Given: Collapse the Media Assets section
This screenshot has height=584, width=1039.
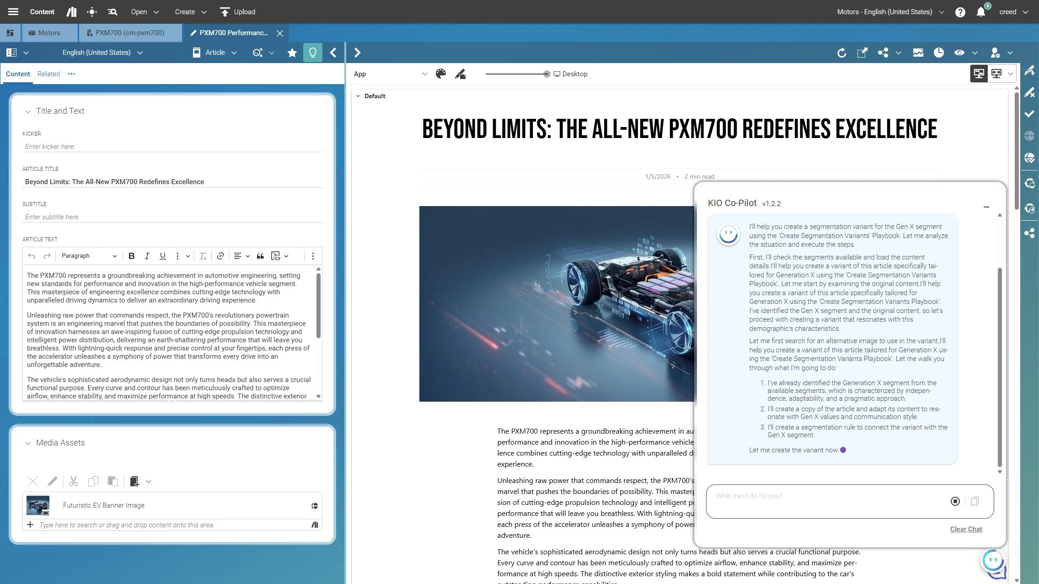Looking at the screenshot, I should tap(28, 443).
